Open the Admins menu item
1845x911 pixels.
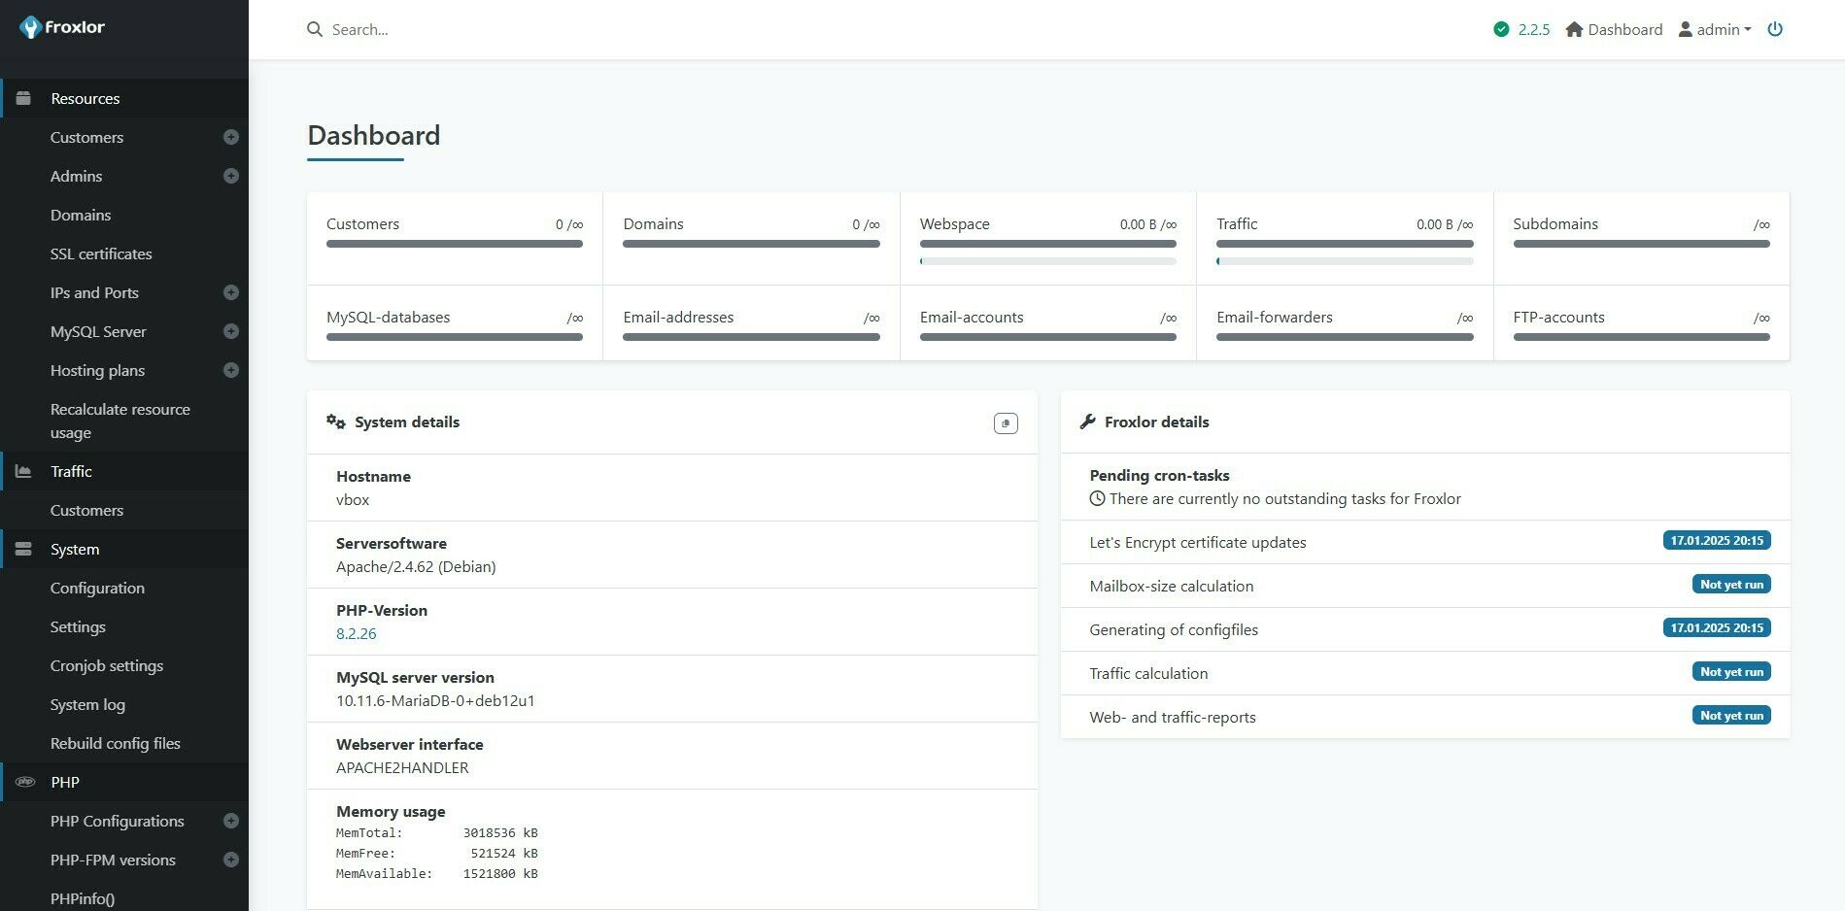point(76,176)
